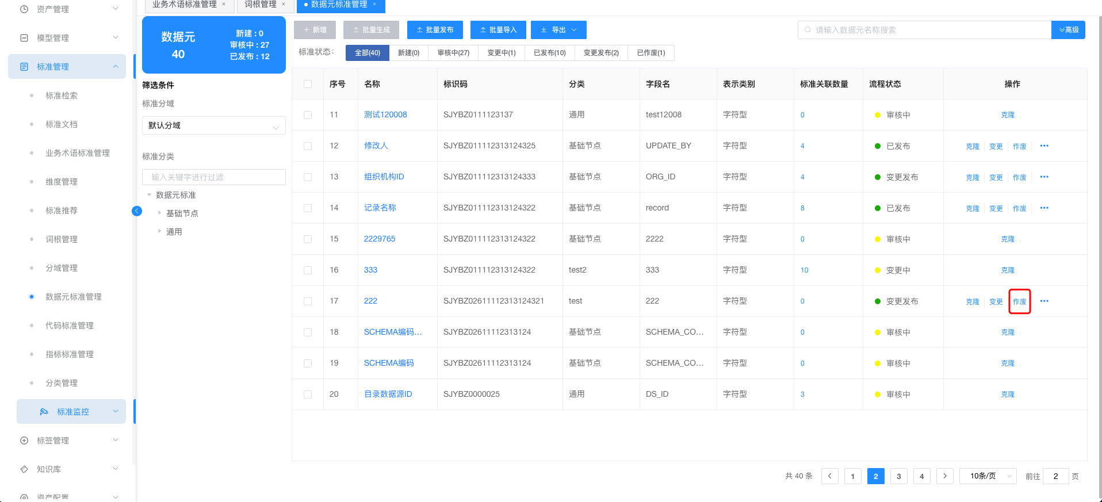Click the sidebar collapse arrow icon

point(137,211)
